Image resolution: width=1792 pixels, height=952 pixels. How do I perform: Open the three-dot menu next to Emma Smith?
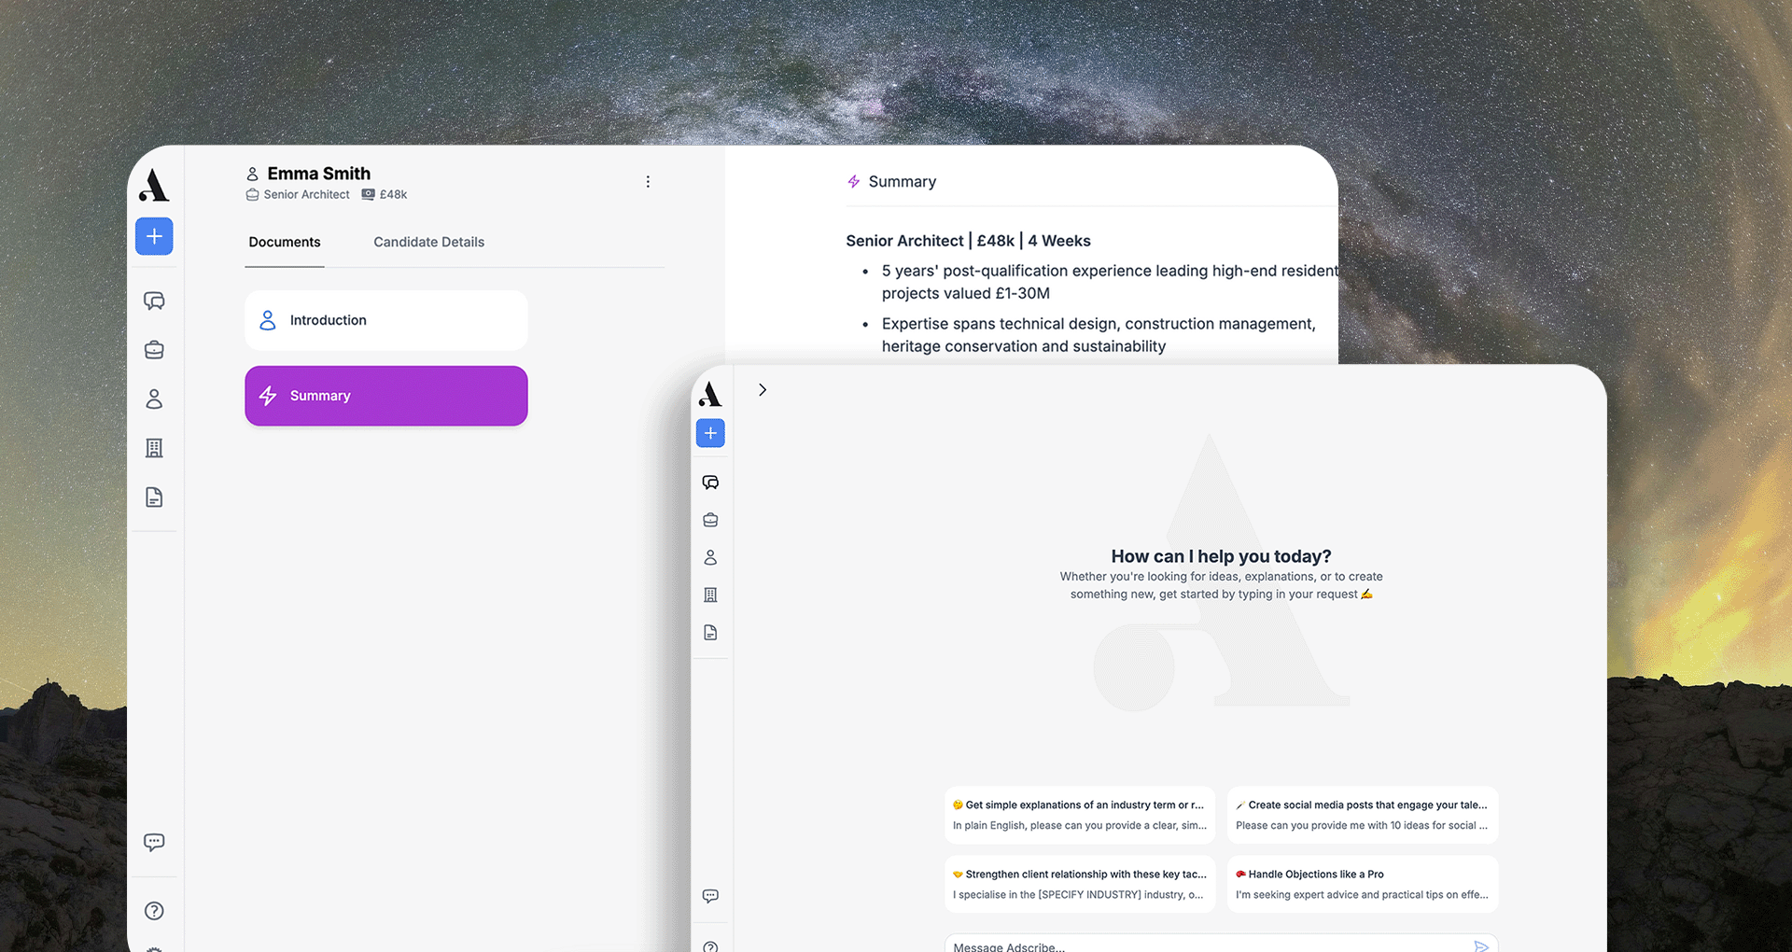click(x=648, y=182)
